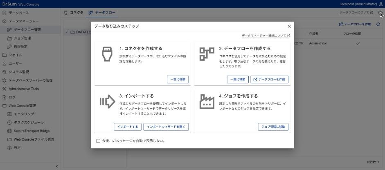The height and width of the screenshot is (170, 385).
Task: Select モニタリング in the sidebar
Action: 30,114
